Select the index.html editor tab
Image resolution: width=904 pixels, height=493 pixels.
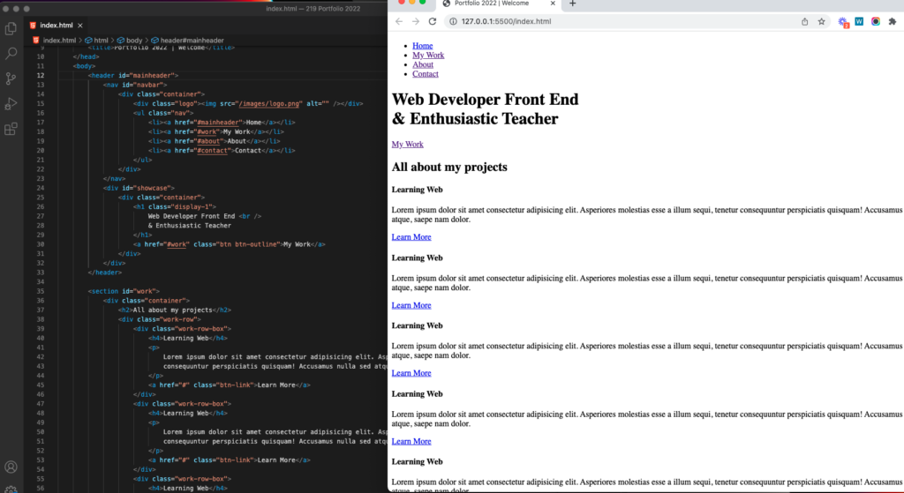[56, 26]
